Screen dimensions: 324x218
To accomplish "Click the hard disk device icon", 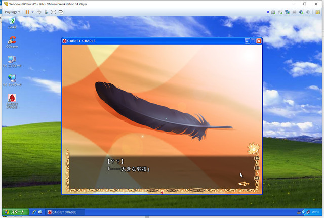I will (x=273, y=12).
